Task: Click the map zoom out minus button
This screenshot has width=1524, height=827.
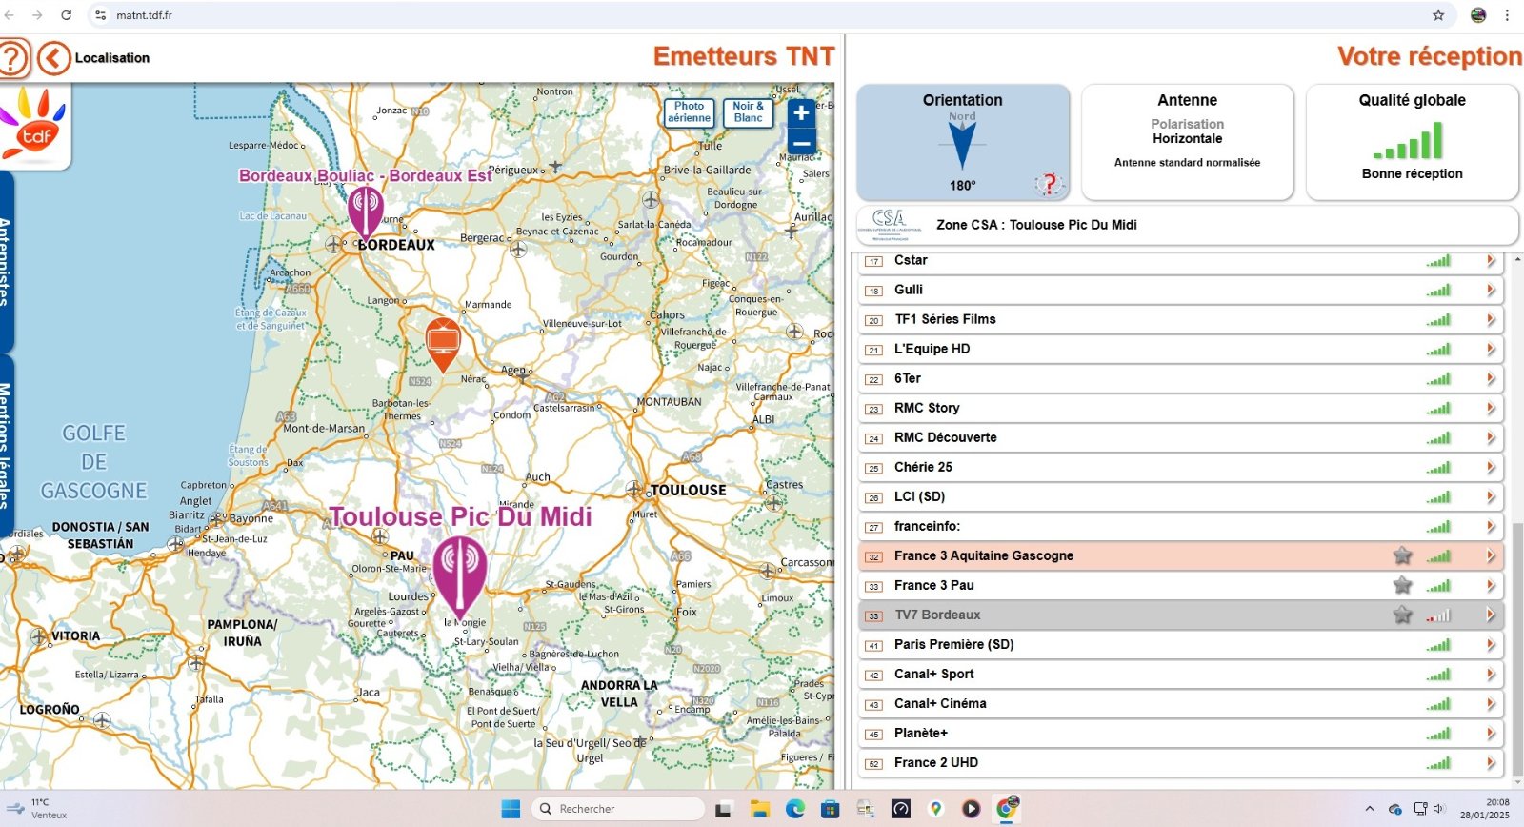Action: (801, 144)
